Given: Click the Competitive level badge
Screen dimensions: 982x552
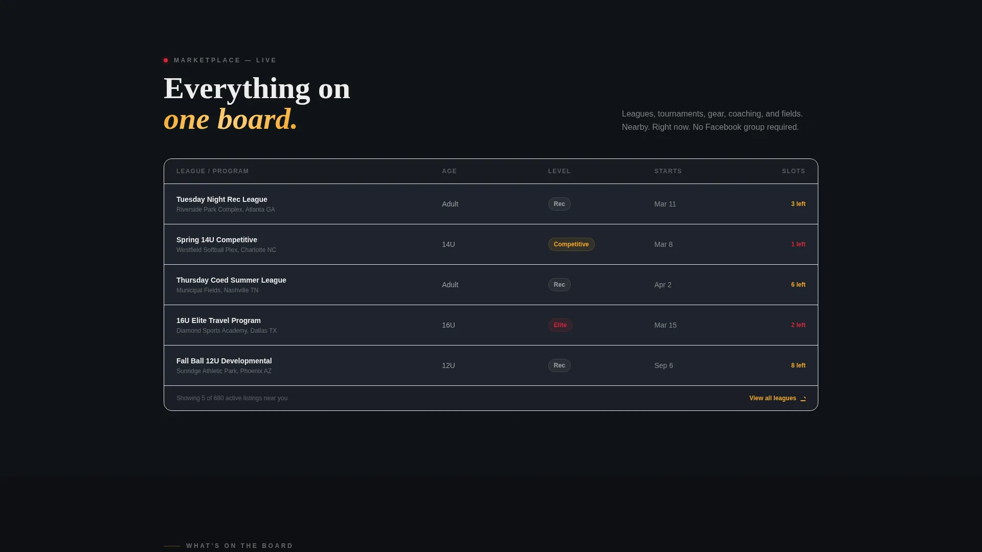Looking at the screenshot, I should click(x=571, y=244).
